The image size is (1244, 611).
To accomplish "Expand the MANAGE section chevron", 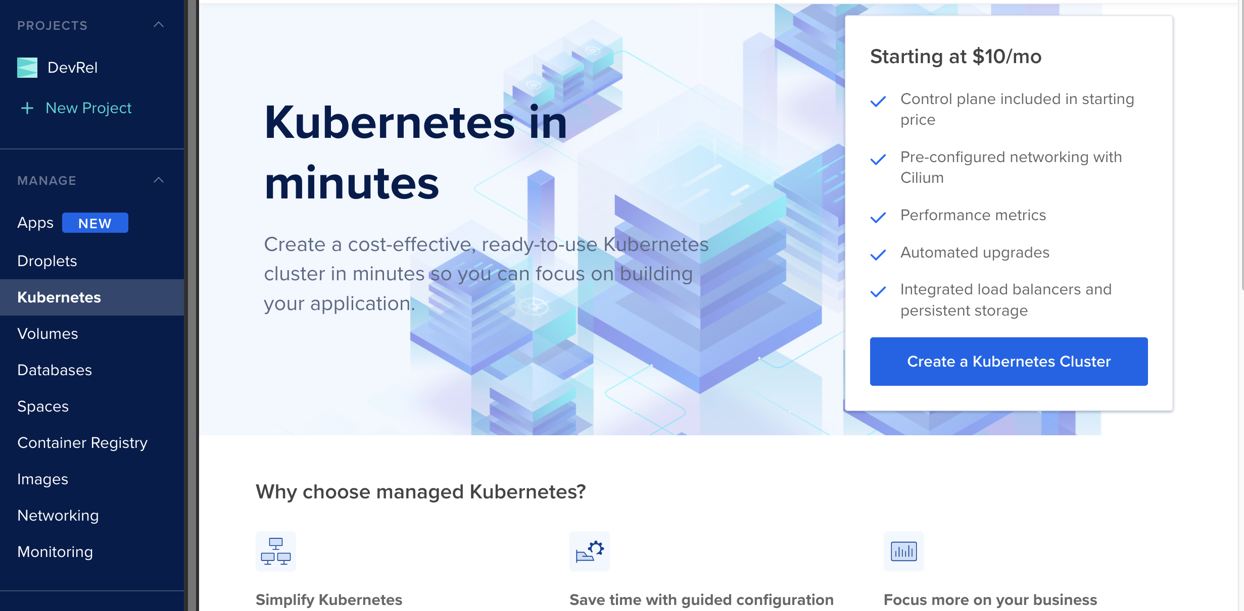I will click(159, 180).
